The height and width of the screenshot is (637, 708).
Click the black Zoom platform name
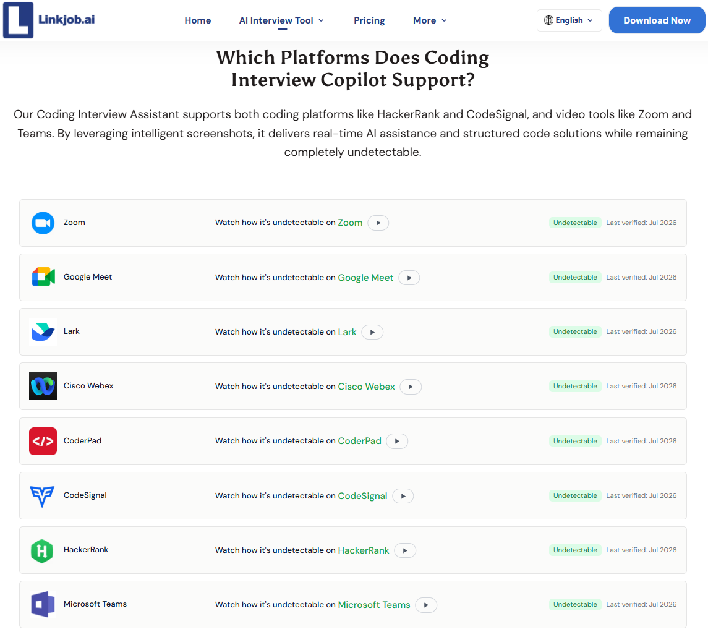click(x=74, y=223)
